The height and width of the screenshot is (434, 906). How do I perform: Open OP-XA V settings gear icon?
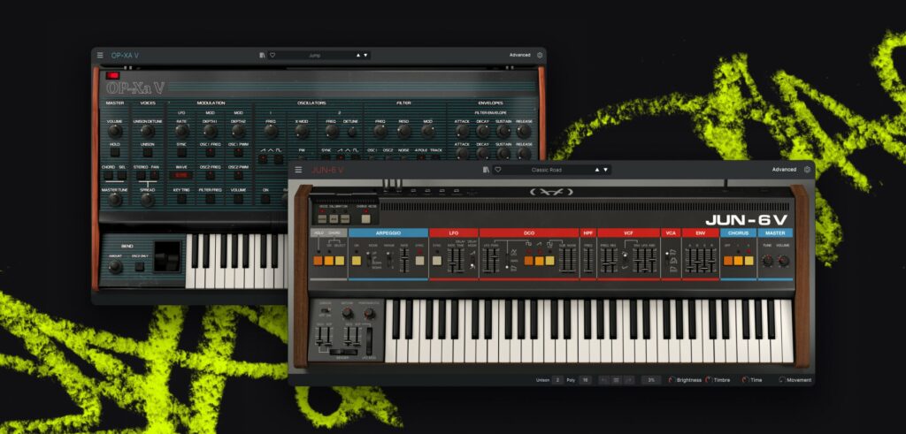point(540,56)
